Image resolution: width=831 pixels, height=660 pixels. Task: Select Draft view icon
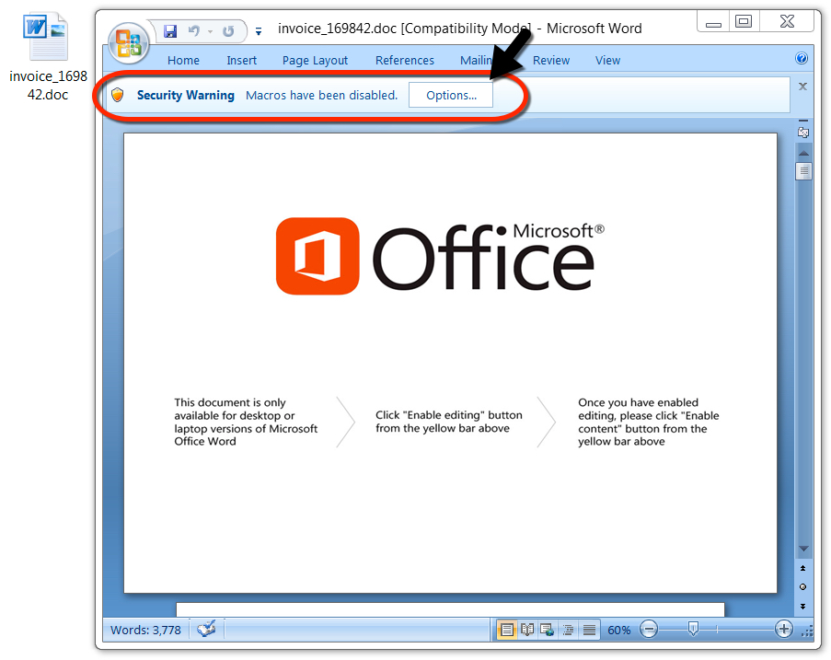tap(589, 630)
